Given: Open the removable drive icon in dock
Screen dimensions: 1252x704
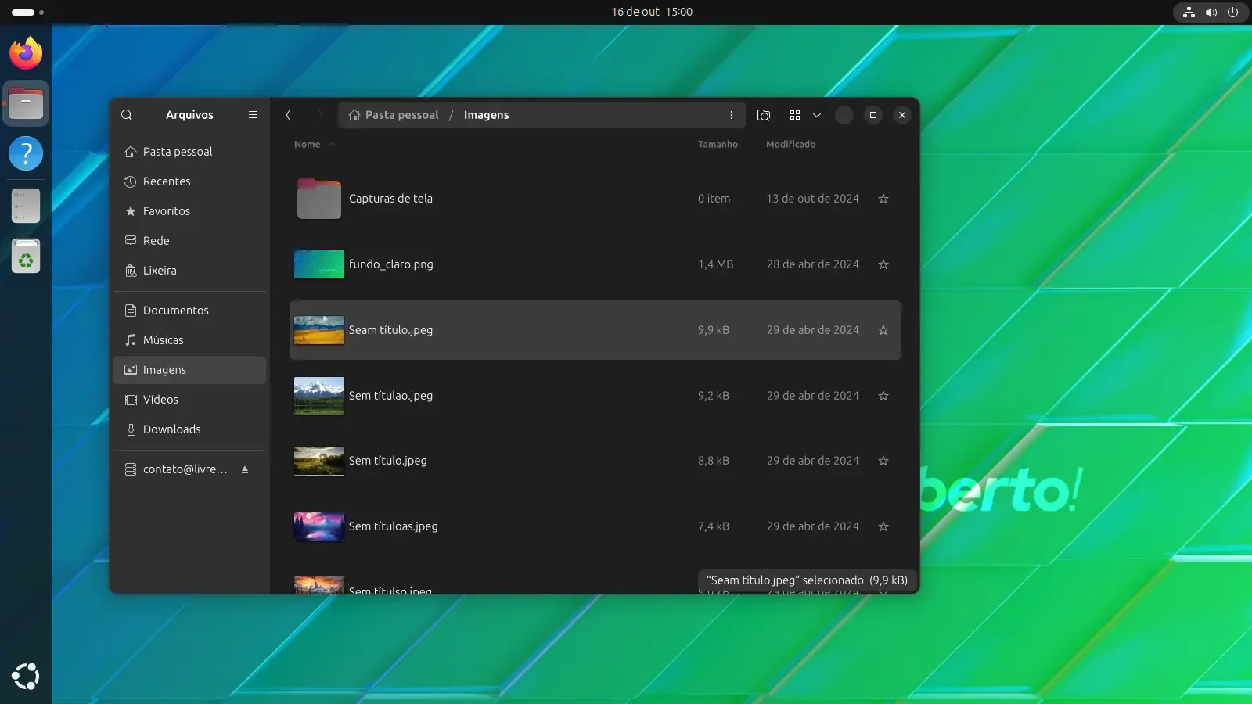Looking at the screenshot, I should pyautogui.click(x=26, y=206).
